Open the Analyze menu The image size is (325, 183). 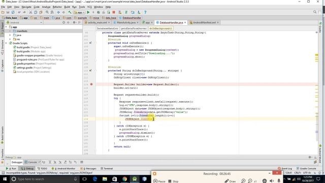(x=46, y=7)
